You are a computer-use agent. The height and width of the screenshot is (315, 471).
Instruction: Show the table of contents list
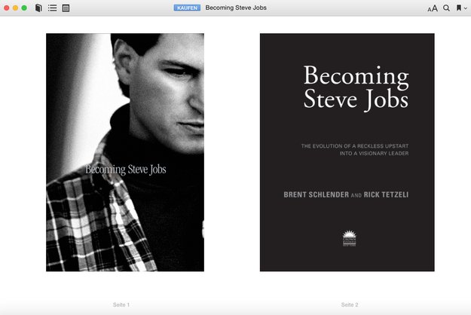[x=52, y=8]
